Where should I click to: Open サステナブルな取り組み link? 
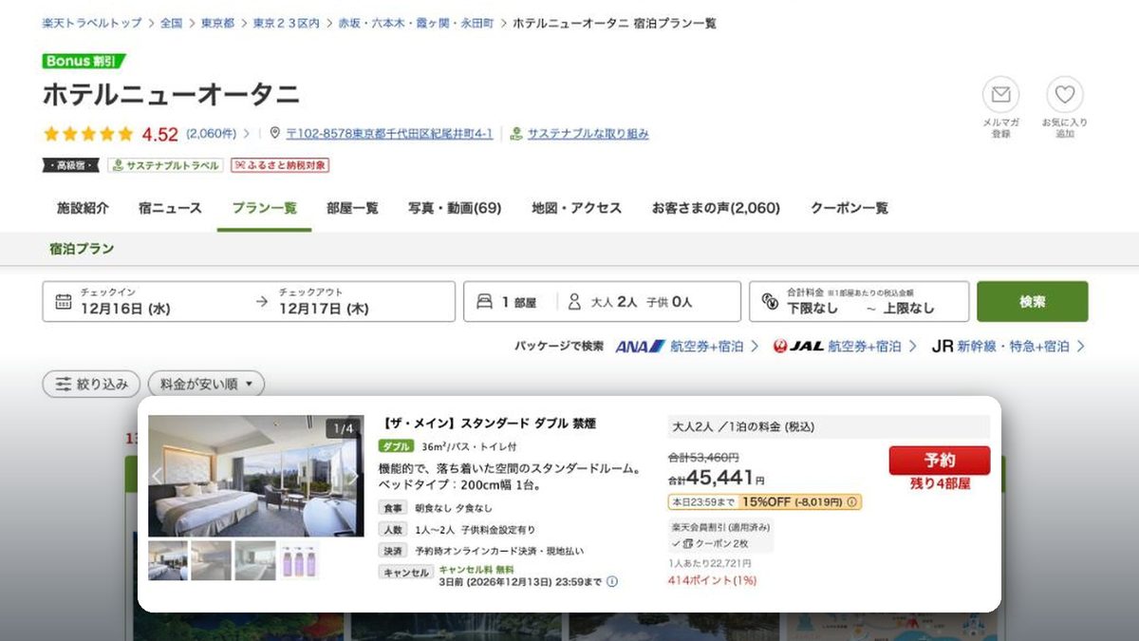[x=588, y=134]
